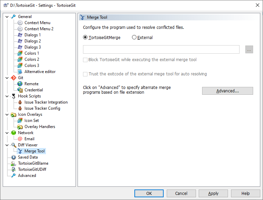Collapse the Diff Viewer tree node

click(x=7, y=145)
